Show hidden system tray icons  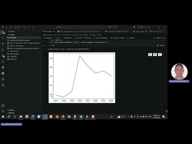(129, 117)
